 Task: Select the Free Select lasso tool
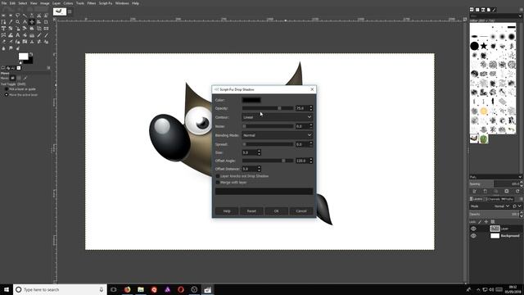point(18,16)
